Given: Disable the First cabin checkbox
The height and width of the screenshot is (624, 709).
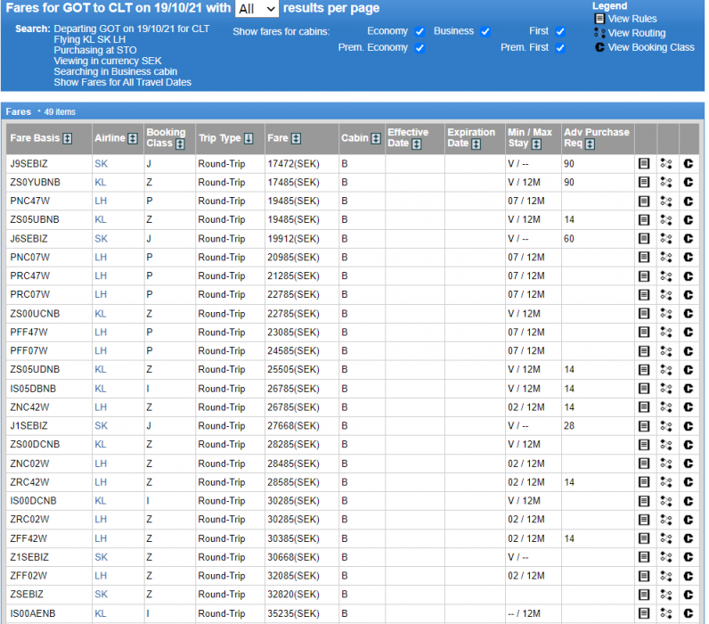Looking at the screenshot, I should coord(560,31).
